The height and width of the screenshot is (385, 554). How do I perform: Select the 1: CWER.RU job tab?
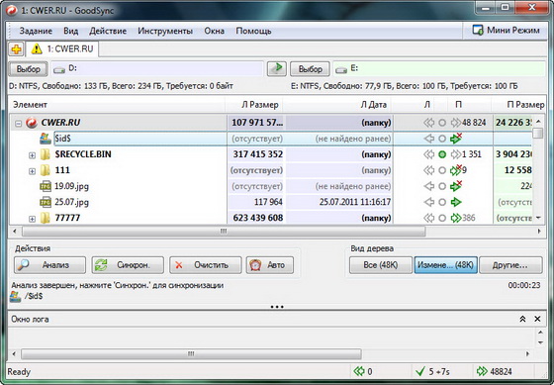[62, 49]
